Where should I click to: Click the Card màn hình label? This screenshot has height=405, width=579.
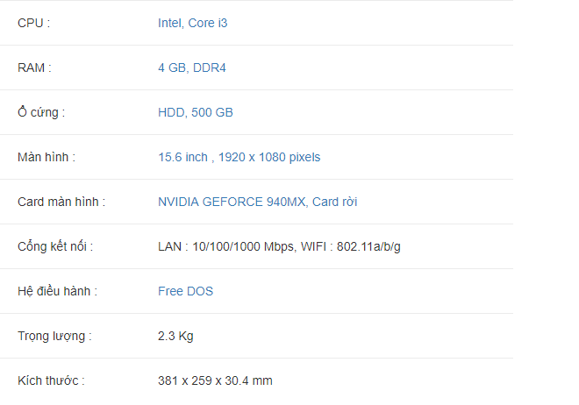(x=61, y=202)
